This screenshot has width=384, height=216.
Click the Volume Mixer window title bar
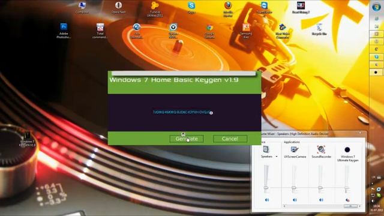point(308,134)
